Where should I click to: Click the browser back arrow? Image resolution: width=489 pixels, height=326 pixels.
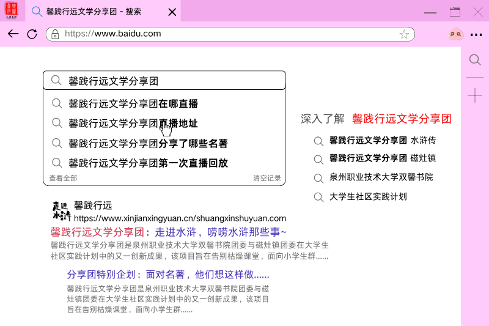(x=13, y=34)
